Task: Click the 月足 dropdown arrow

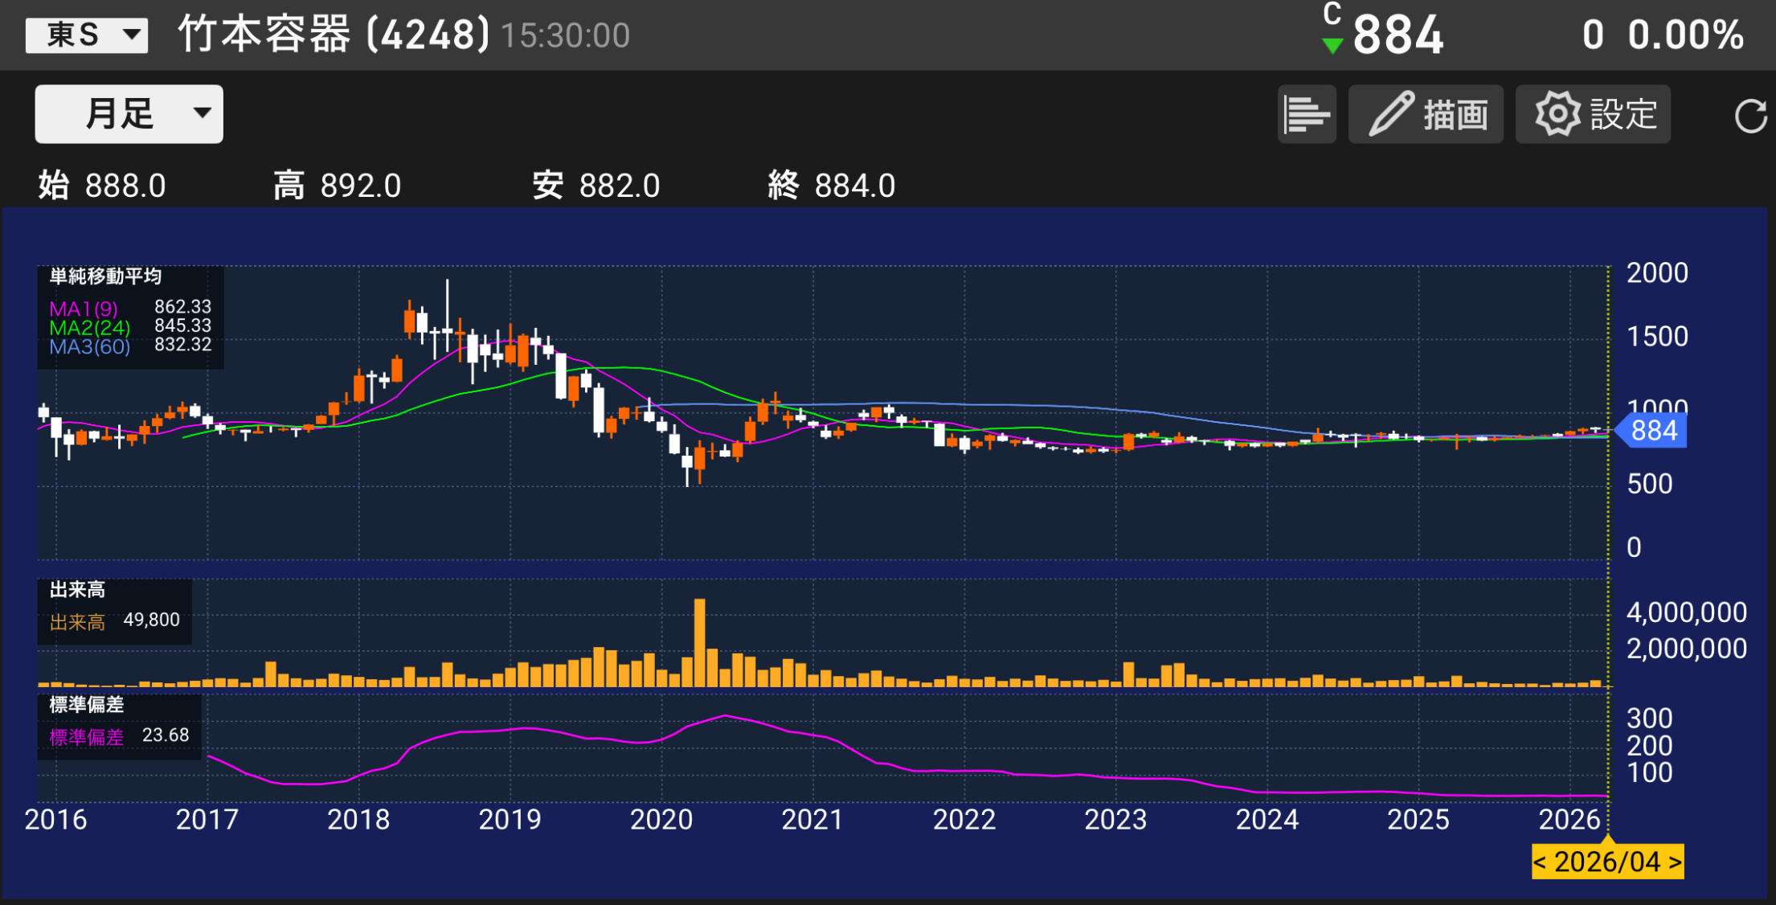Action: point(203,113)
